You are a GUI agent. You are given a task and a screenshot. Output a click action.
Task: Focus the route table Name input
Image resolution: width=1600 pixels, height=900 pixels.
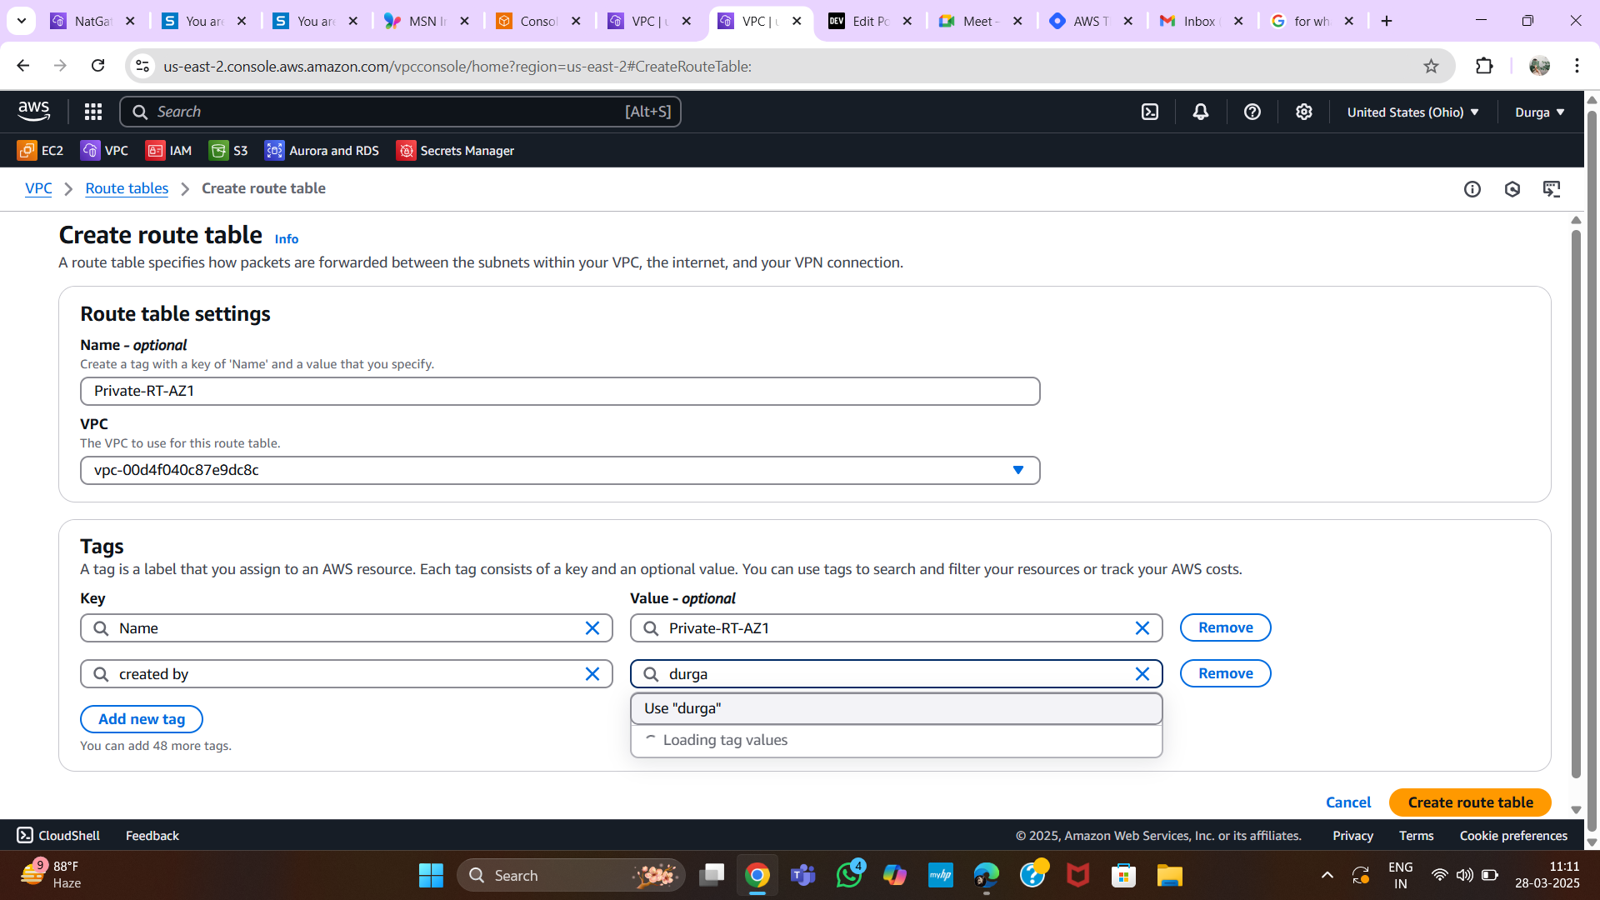(x=560, y=391)
